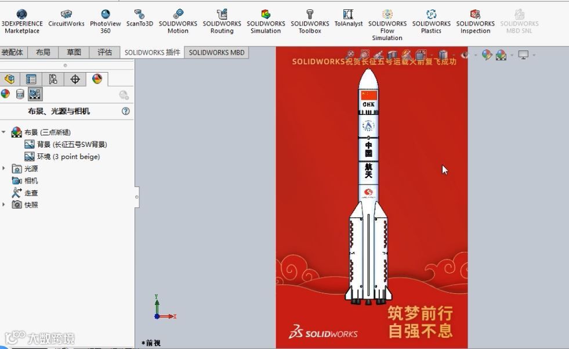Turn on SOLIDWORKS Motion add-in
This screenshot has height=349, width=569.
tap(178, 21)
